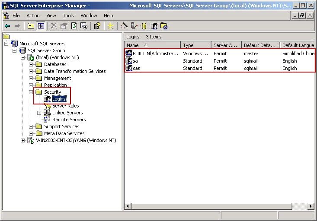Select the Security folder label
The image size is (317, 221).
(53, 92)
